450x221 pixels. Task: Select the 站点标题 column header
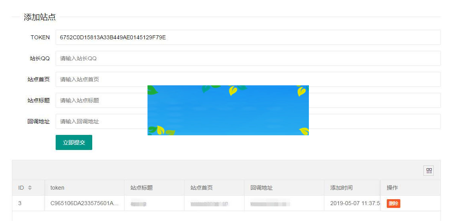pyautogui.click(x=142, y=188)
